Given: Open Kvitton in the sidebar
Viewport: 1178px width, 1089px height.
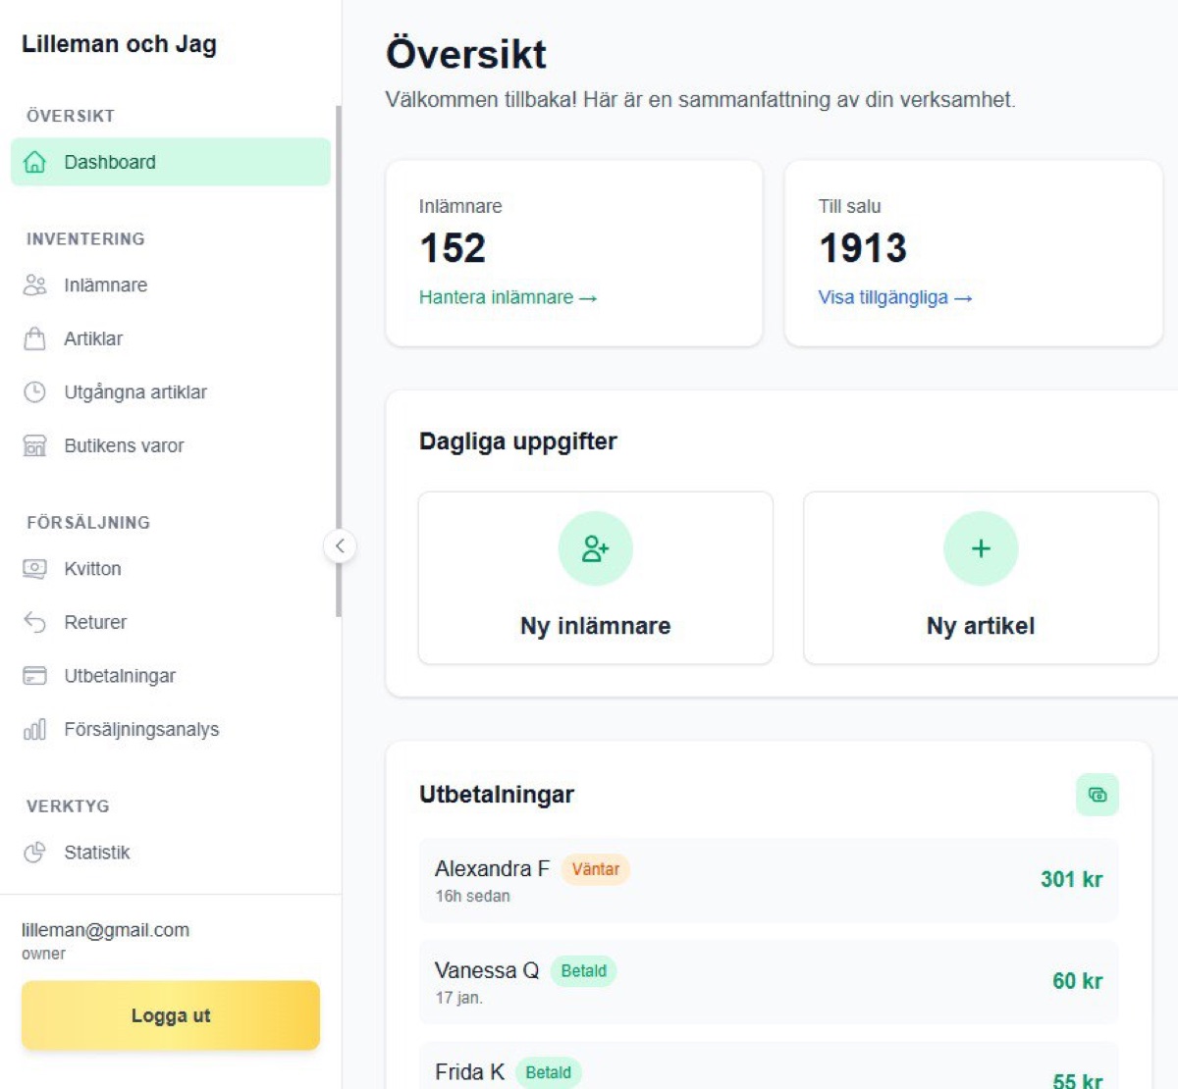Looking at the screenshot, I should 171,568.
